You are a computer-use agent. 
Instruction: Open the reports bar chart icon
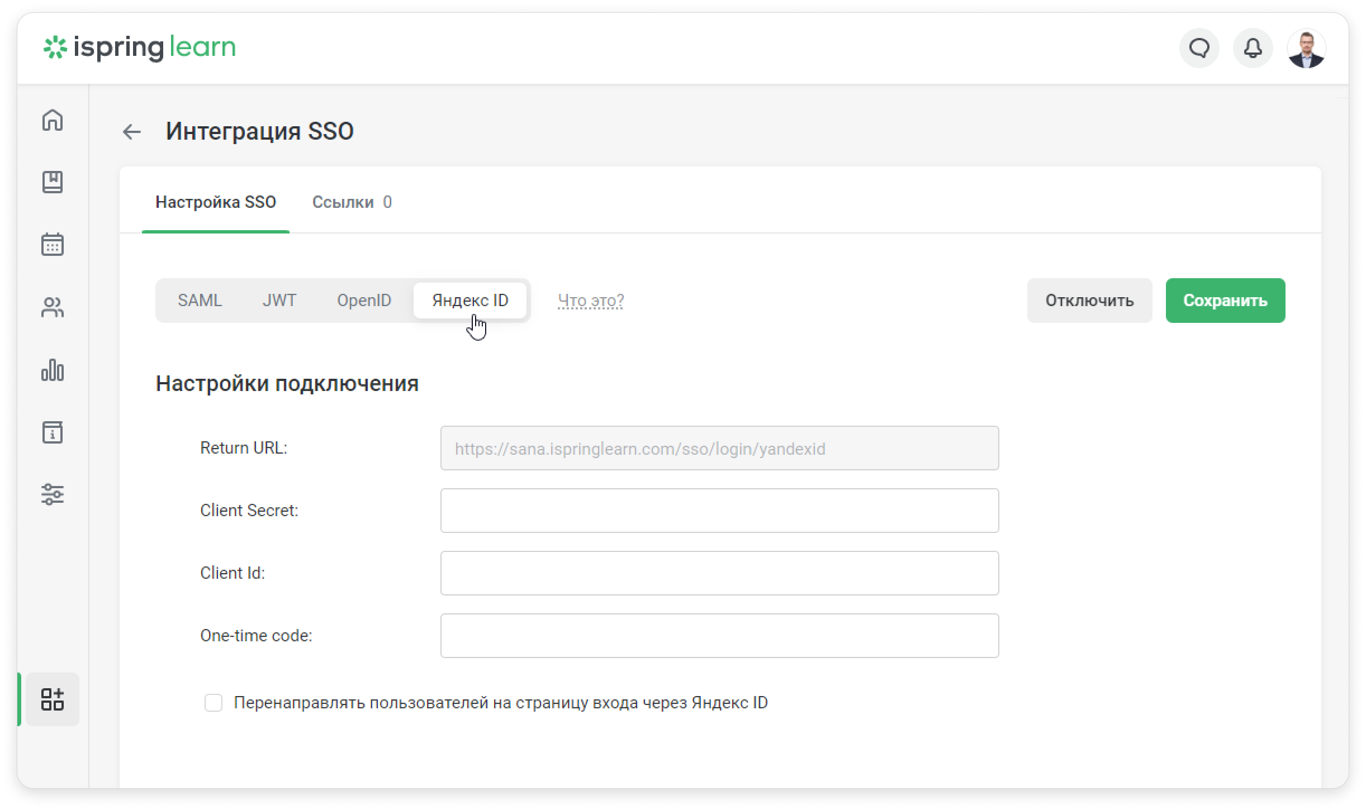53,370
